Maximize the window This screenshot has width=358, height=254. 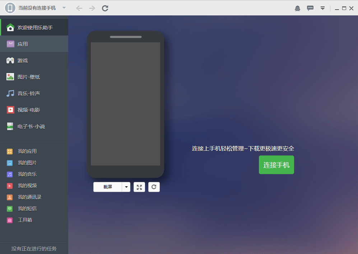coord(344,9)
